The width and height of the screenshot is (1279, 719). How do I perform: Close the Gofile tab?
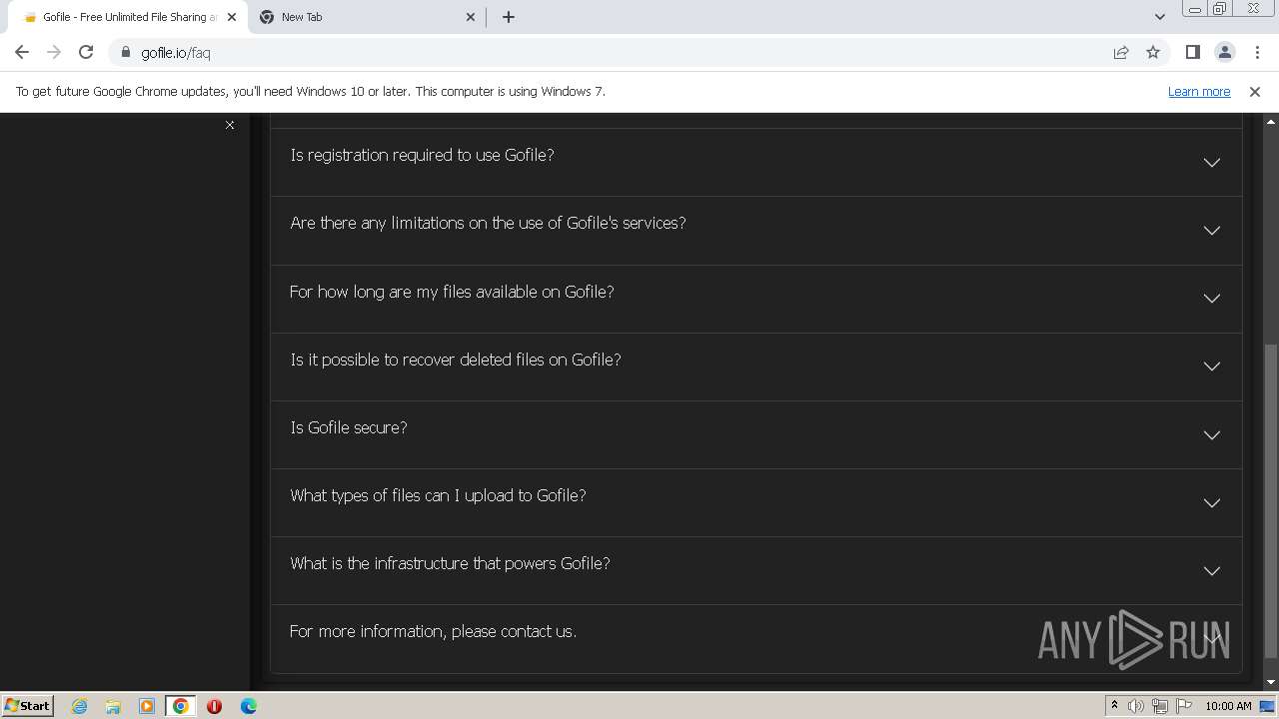(232, 17)
